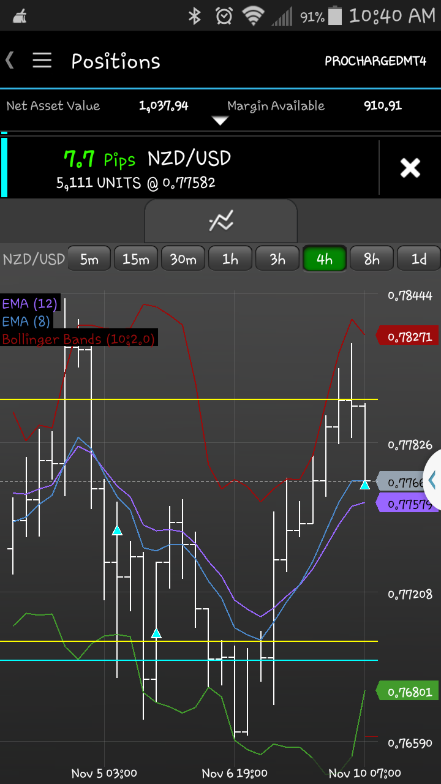Tap the Nov 10 07:00 time label

pos(365,773)
